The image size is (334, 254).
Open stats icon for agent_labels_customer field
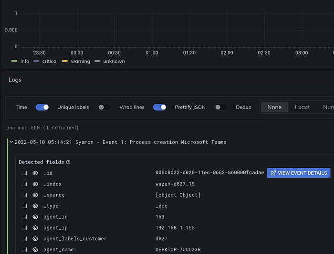pyautogui.click(x=25, y=239)
